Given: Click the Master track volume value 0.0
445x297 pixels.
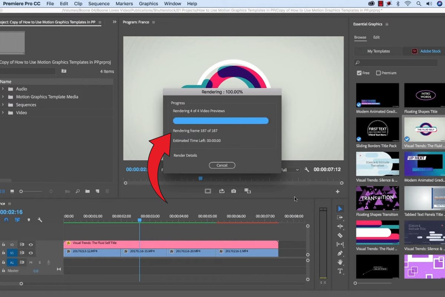Looking at the screenshot, I should (36, 271).
